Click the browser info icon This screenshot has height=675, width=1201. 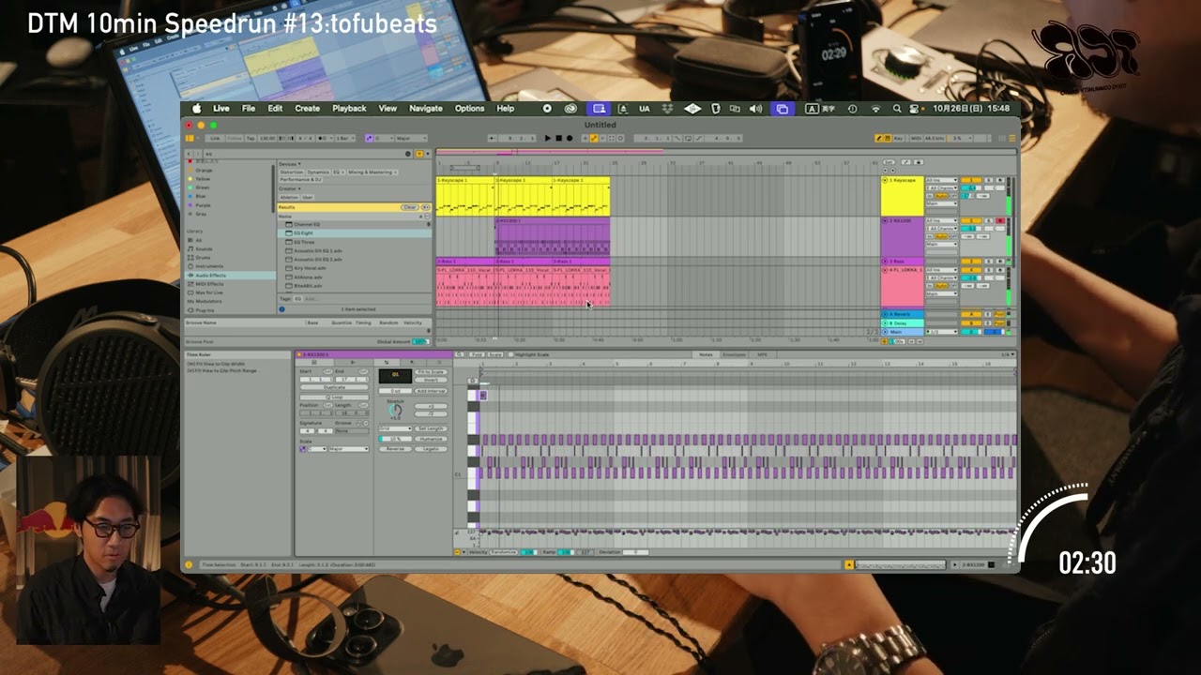(281, 309)
